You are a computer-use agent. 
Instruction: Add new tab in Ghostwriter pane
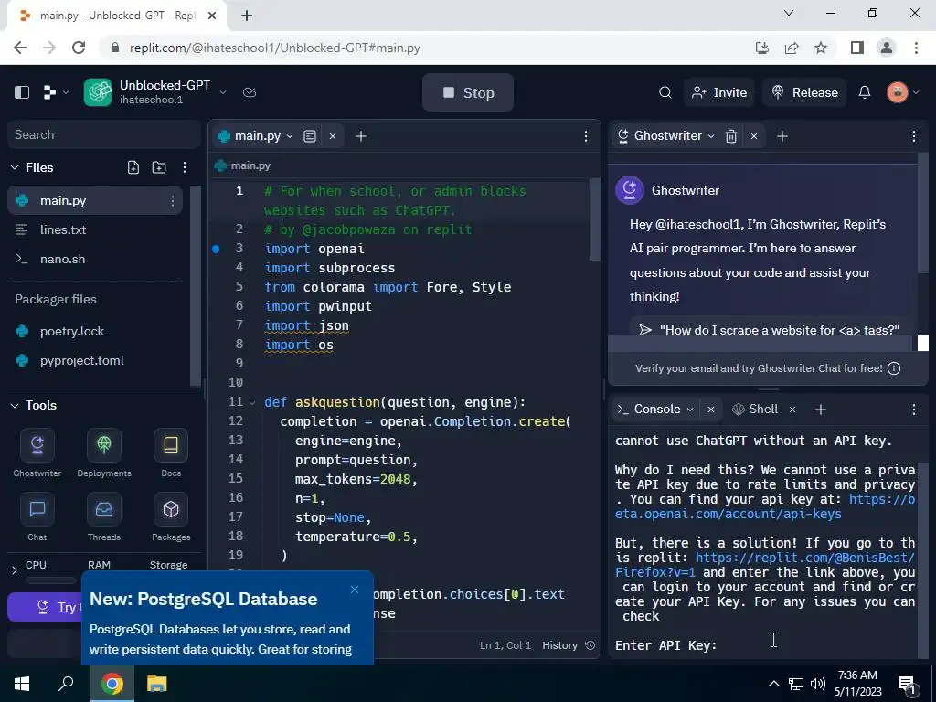pos(782,136)
